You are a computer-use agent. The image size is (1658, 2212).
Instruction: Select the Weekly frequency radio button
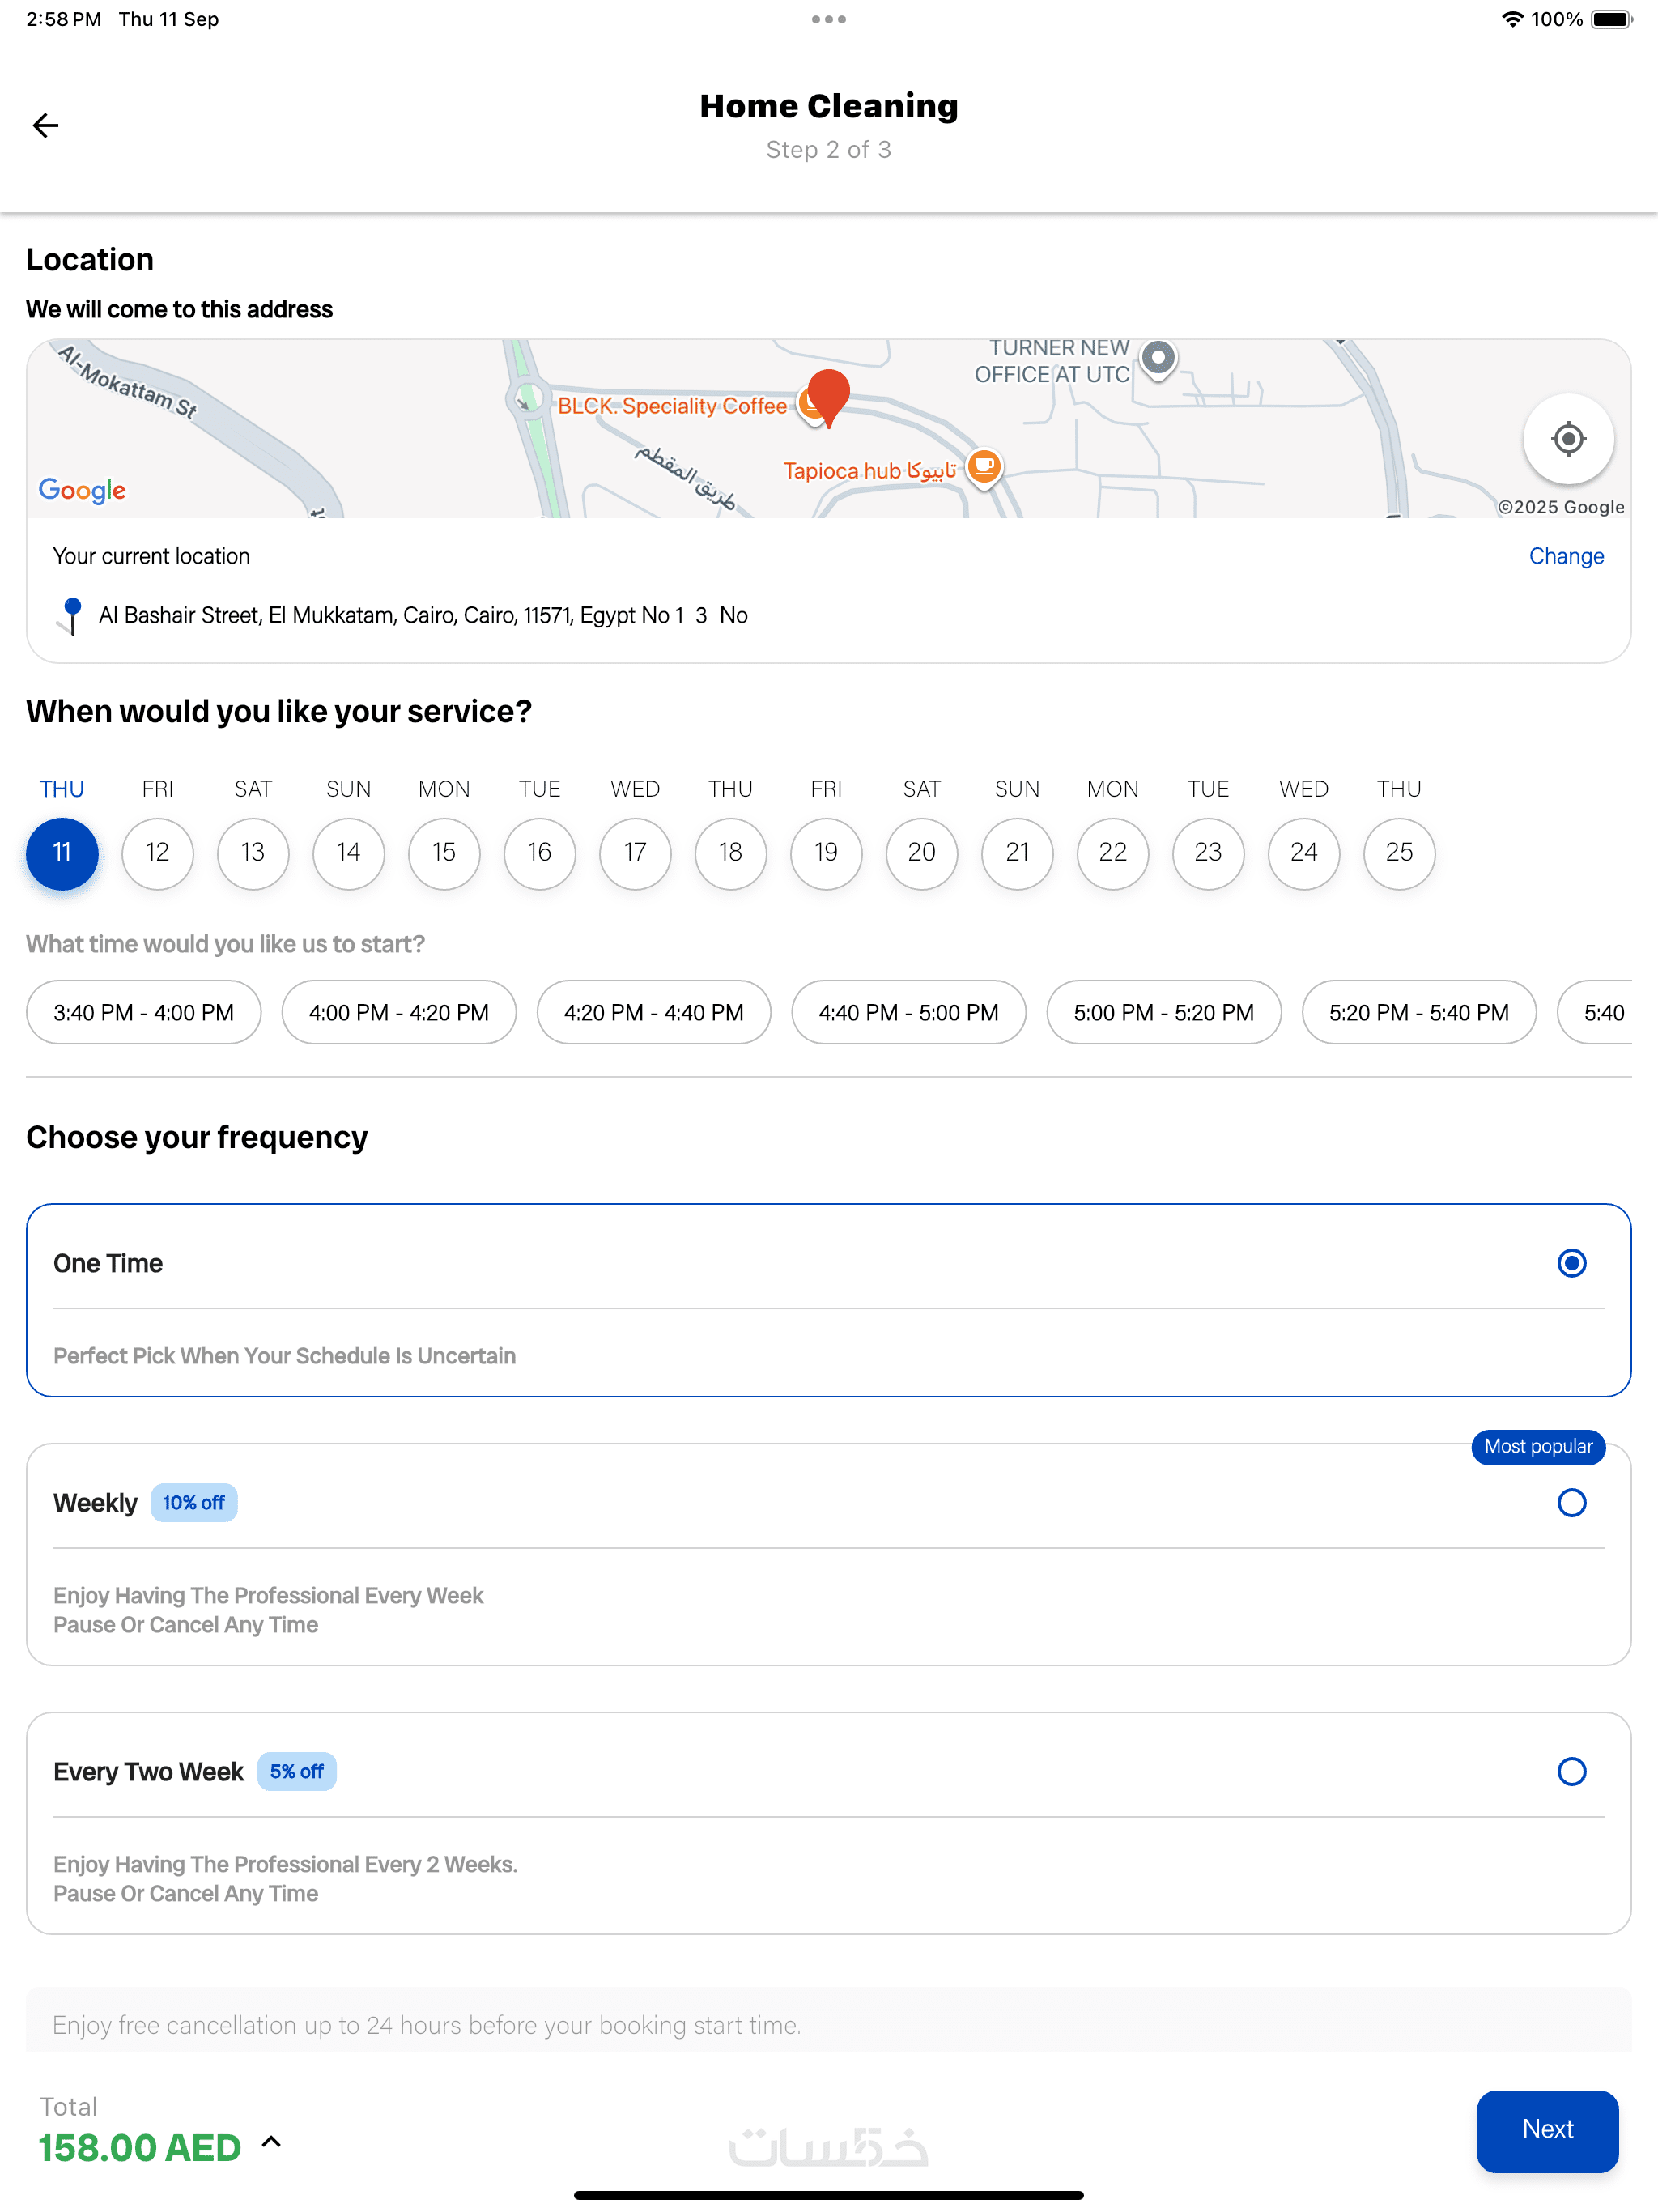[1571, 1502]
